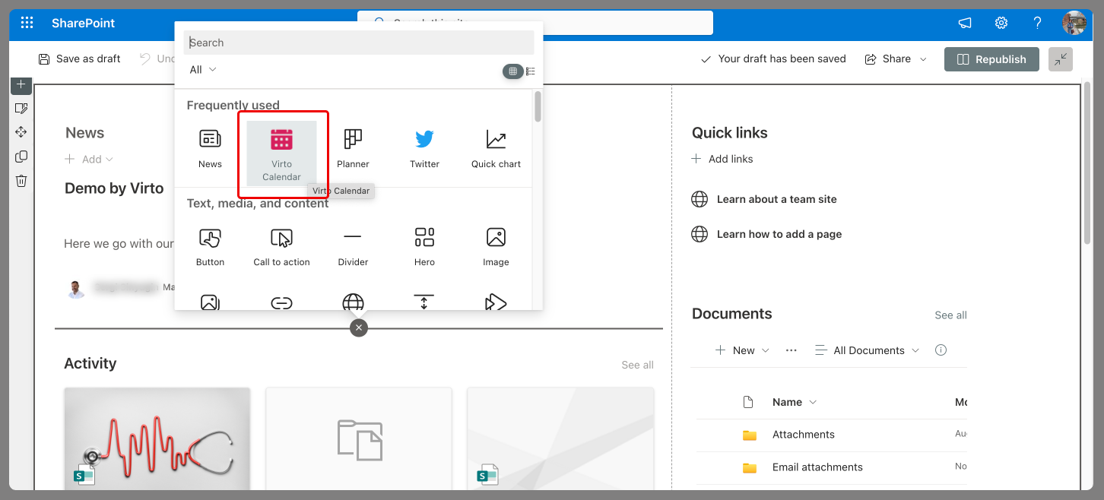Viewport: 1104px width, 500px height.
Task: Insert the Button web part
Action: click(x=210, y=247)
